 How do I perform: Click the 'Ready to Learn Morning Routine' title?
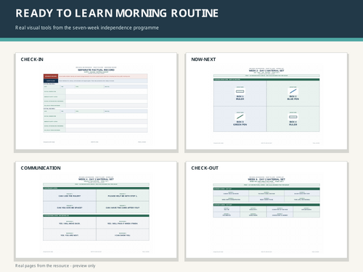pyautogui.click(x=117, y=13)
